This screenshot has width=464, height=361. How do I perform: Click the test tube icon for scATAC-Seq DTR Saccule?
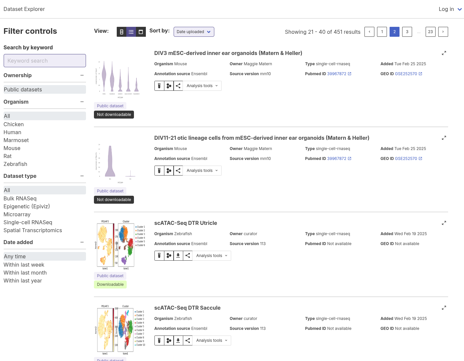[x=159, y=340]
